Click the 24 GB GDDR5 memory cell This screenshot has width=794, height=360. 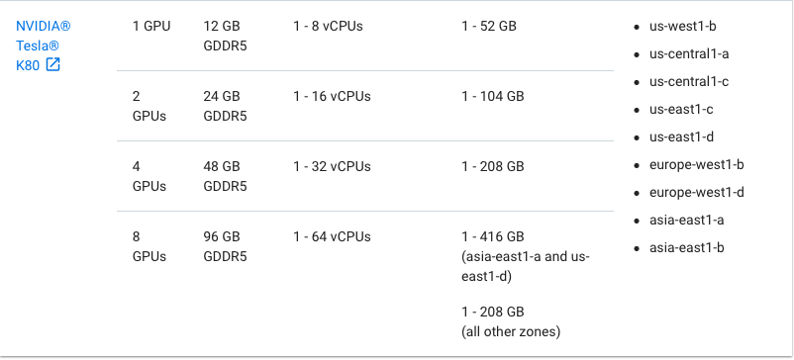coord(225,106)
